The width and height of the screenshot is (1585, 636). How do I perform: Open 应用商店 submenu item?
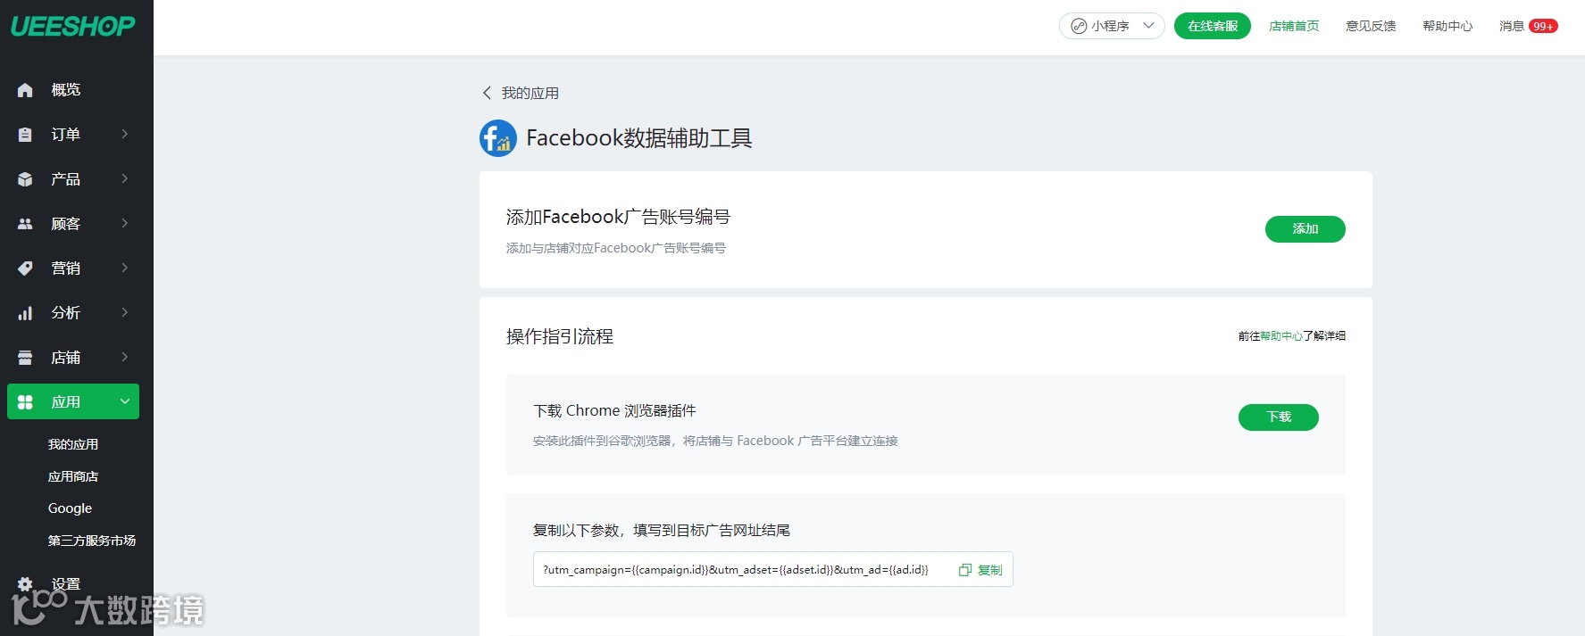click(73, 476)
